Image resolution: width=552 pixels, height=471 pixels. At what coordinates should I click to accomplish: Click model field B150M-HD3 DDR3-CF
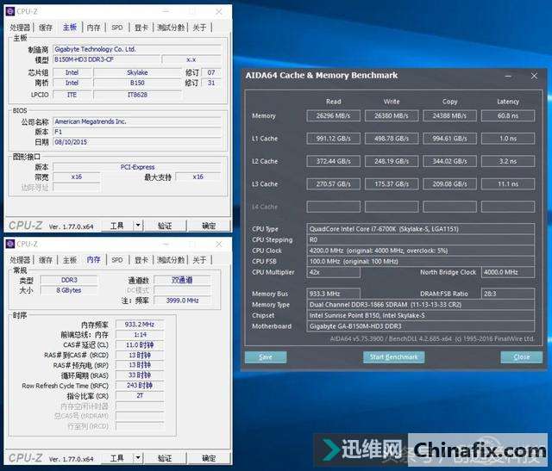[107, 59]
